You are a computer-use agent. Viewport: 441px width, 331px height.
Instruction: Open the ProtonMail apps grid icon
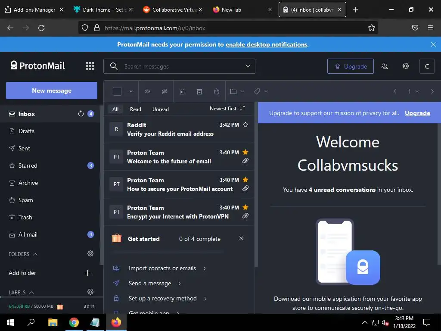(x=90, y=66)
